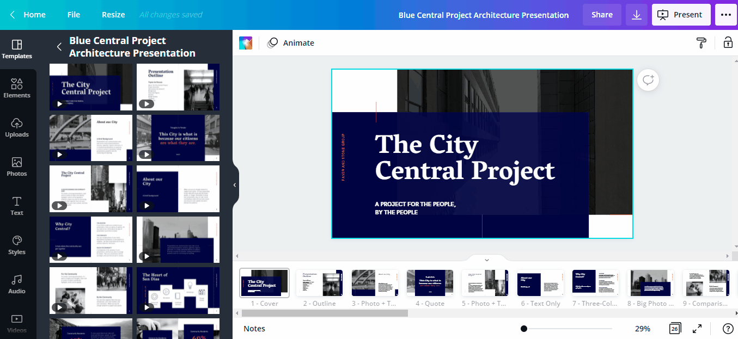Click the zoom slider handle
The image size is (738, 339).
click(524, 329)
